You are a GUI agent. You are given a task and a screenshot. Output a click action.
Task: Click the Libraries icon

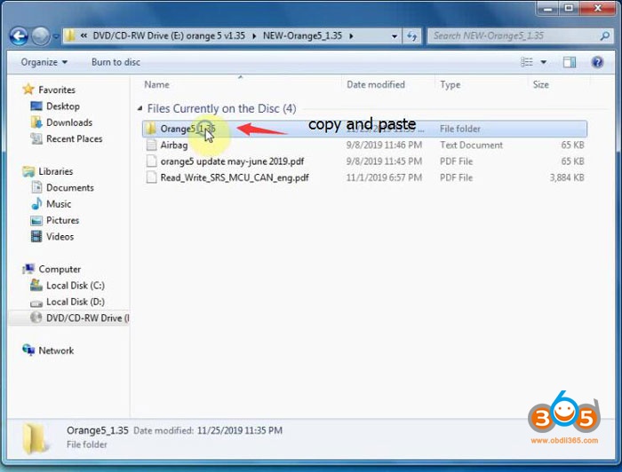point(28,171)
